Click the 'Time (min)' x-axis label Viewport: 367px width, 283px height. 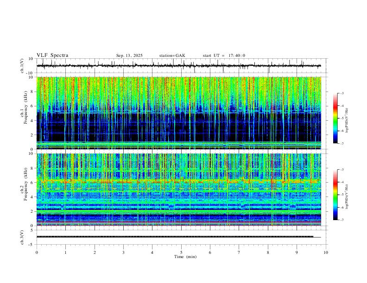click(x=185, y=257)
